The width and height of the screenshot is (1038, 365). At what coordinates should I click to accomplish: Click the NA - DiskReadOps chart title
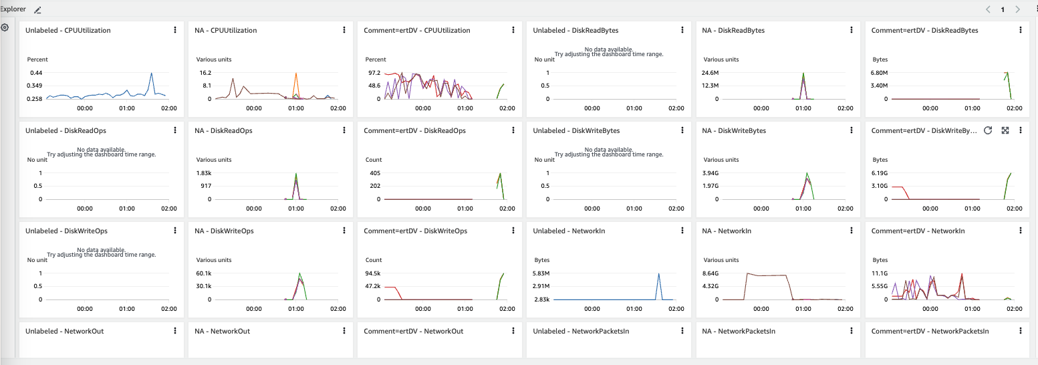click(224, 130)
